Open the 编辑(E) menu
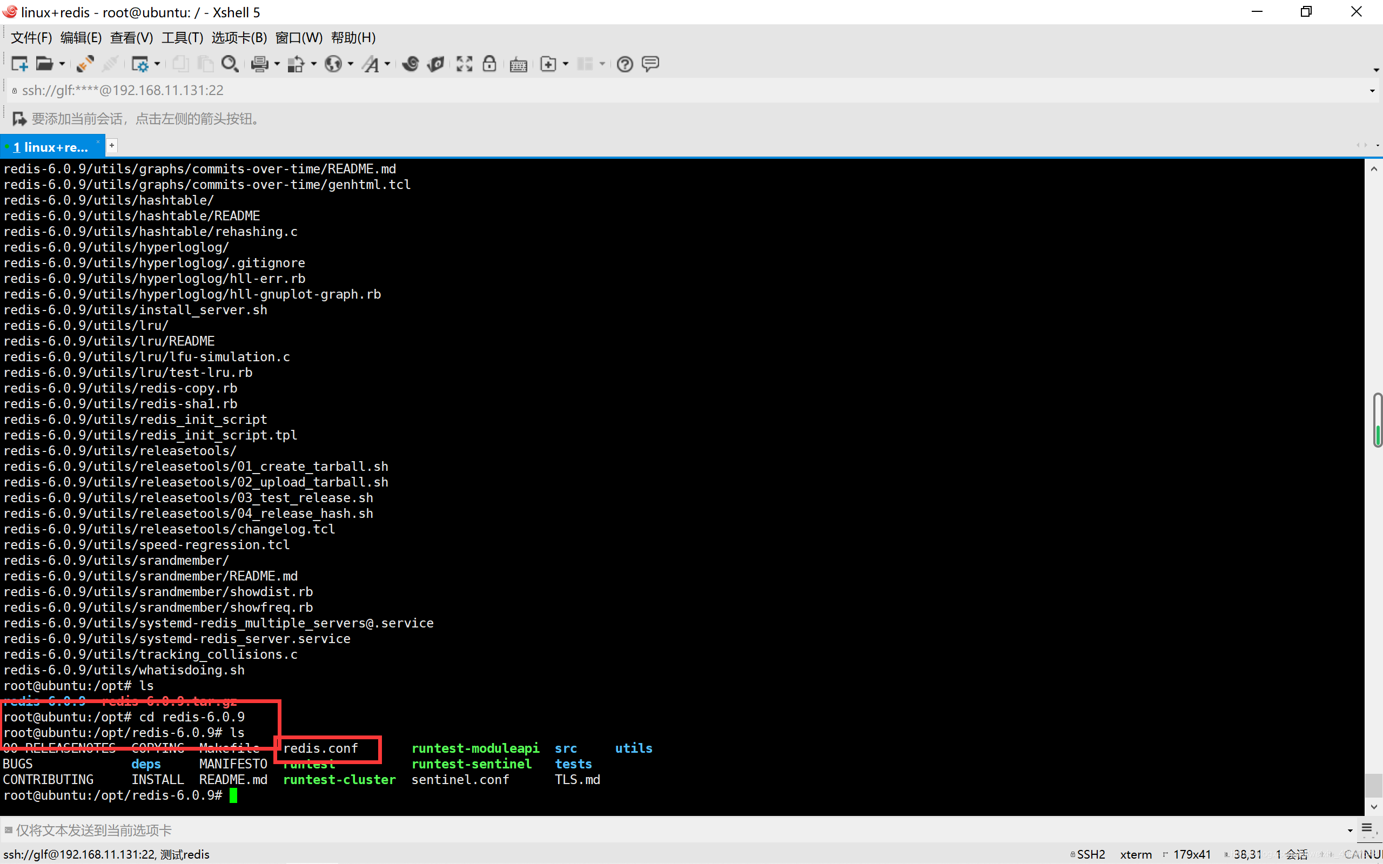The height and width of the screenshot is (864, 1383). 81,38
